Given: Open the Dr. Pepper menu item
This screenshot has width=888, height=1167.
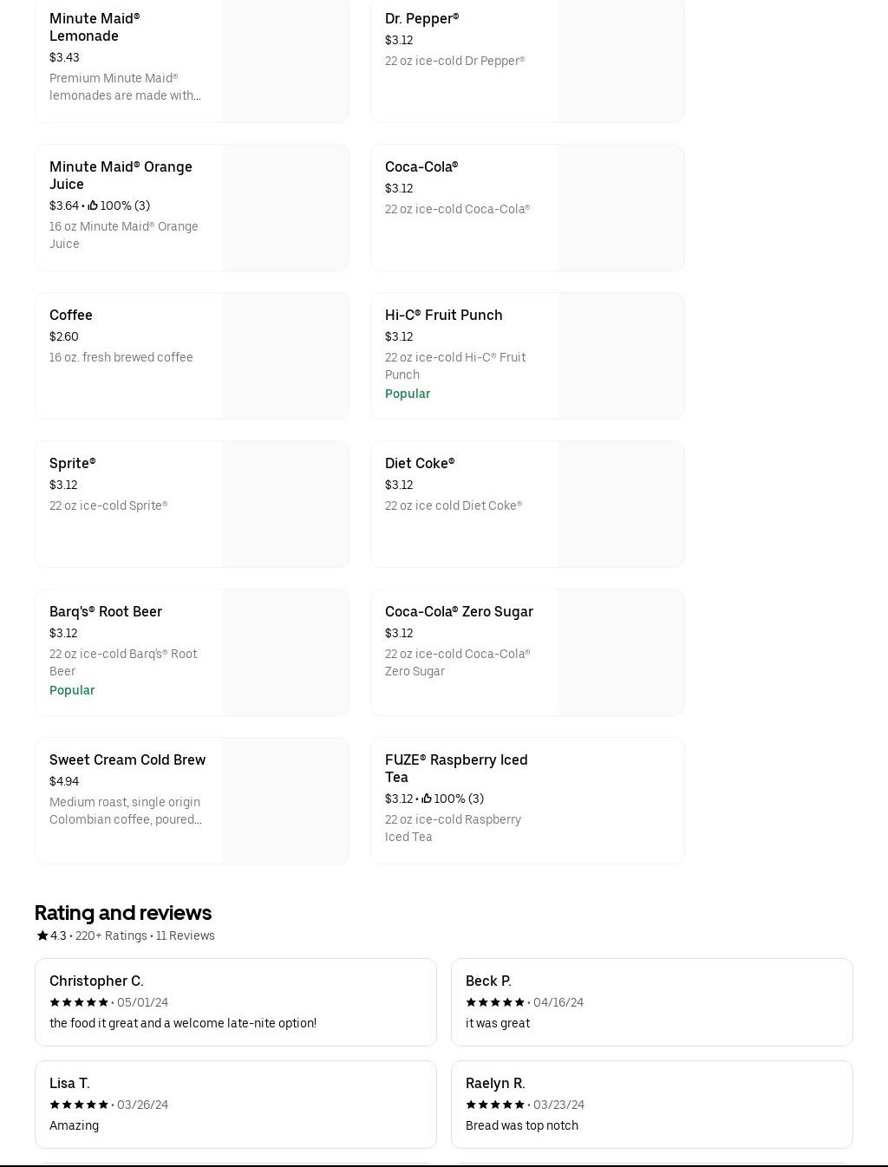Looking at the screenshot, I should [x=421, y=18].
